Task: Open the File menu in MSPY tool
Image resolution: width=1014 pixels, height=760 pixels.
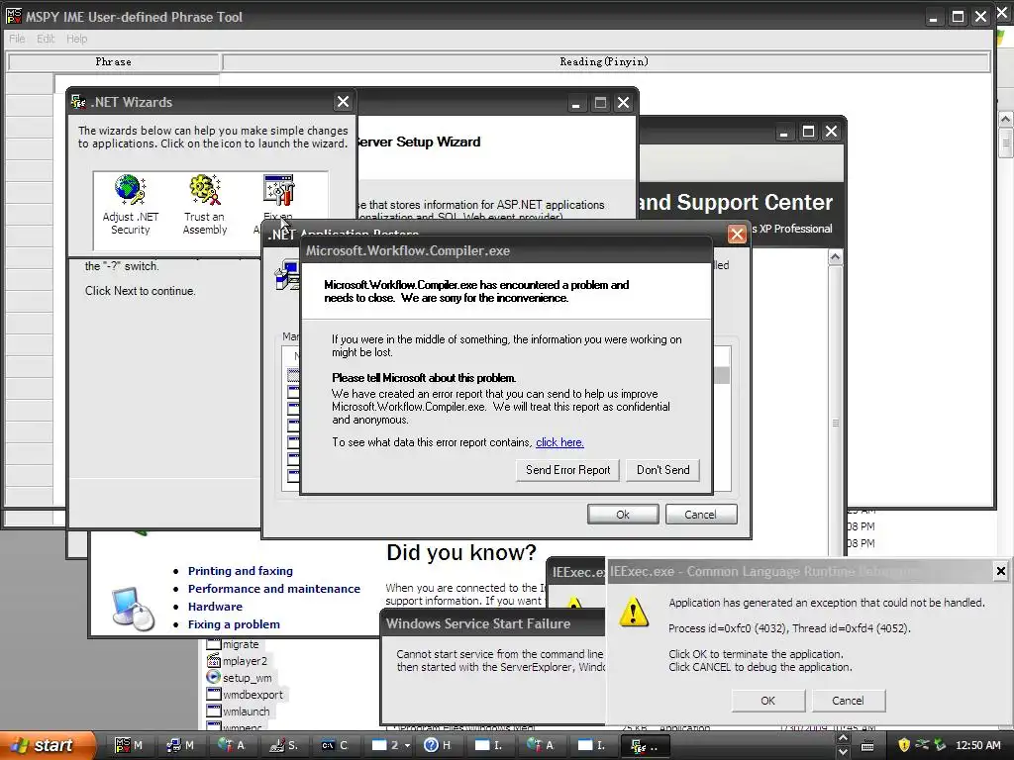Action: (x=17, y=39)
